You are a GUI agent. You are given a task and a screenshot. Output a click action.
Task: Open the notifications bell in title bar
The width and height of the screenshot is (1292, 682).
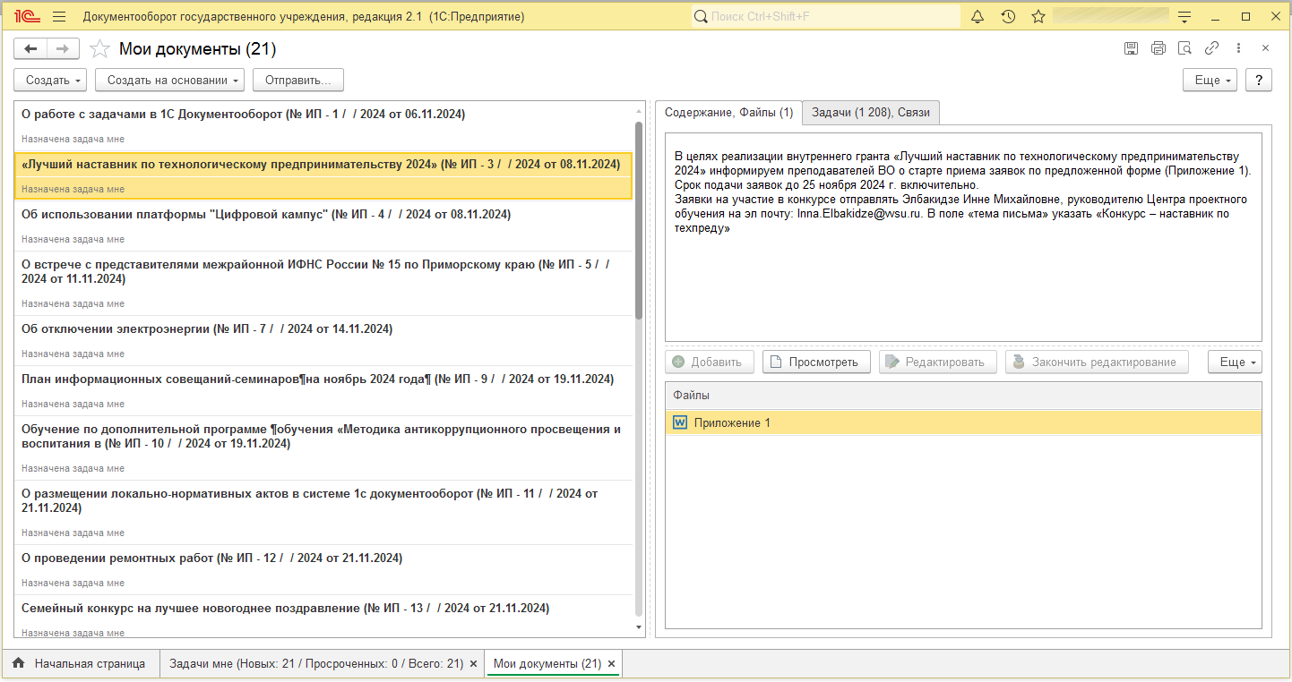[x=978, y=16]
